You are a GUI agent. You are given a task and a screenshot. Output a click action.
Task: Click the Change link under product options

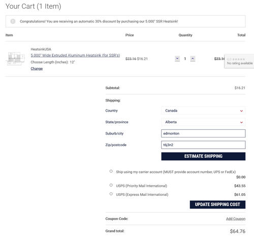37,68
